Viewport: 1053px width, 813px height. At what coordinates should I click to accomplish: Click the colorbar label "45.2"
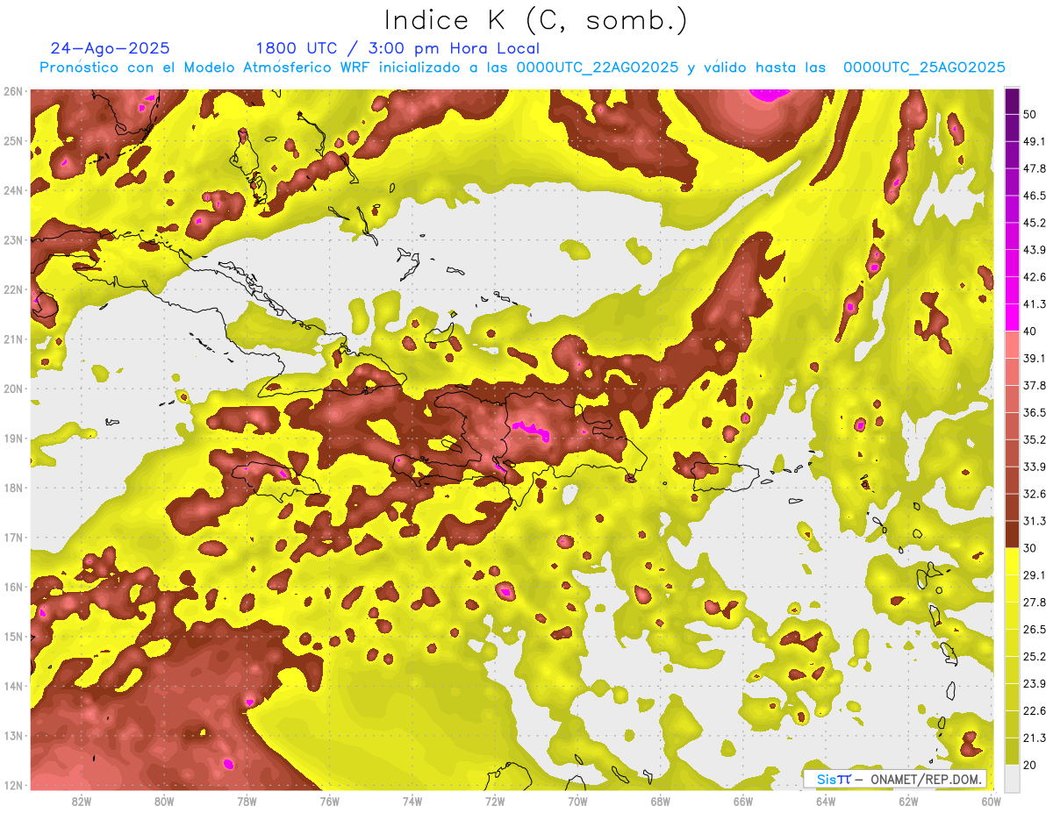click(1034, 223)
